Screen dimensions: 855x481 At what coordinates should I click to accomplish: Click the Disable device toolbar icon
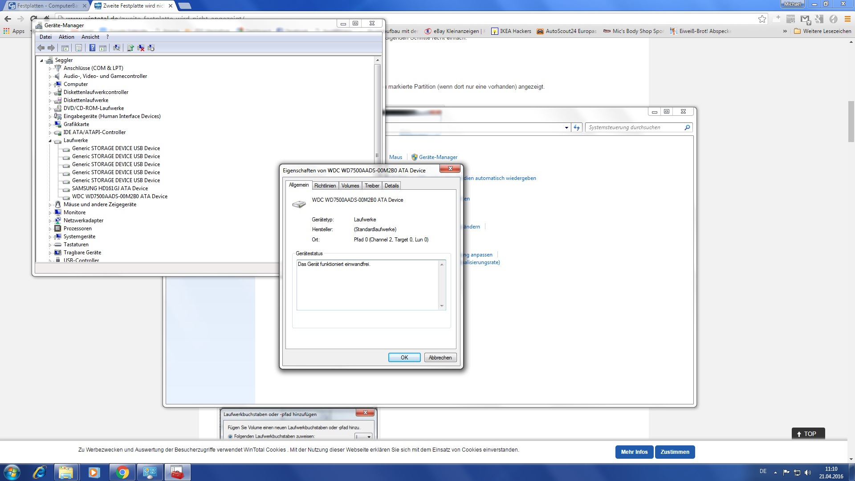151,48
